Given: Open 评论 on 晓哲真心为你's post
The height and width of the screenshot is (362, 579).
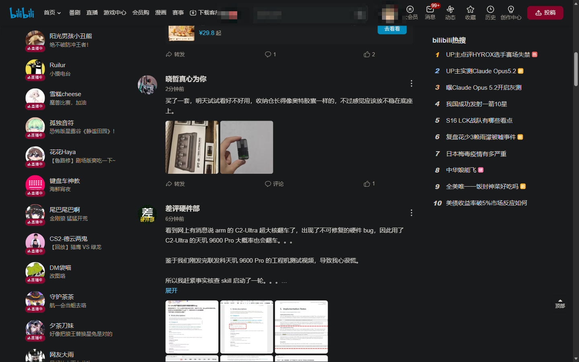Looking at the screenshot, I should coord(274,184).
